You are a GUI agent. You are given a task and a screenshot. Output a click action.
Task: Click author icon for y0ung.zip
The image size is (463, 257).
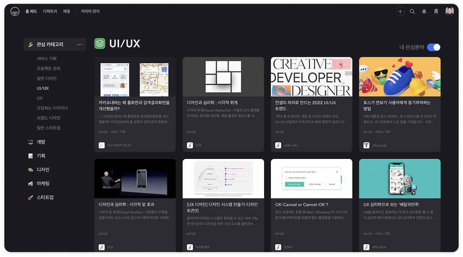pos(366,145)
